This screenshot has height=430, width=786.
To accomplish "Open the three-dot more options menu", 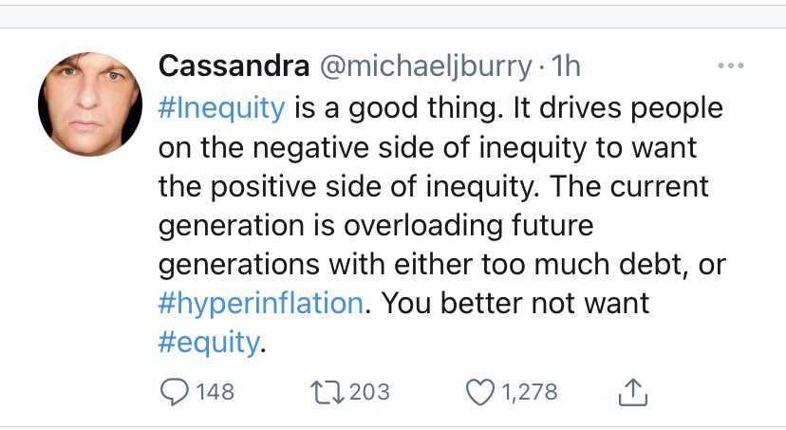I will pyautogui.click(x=730, y=66).
